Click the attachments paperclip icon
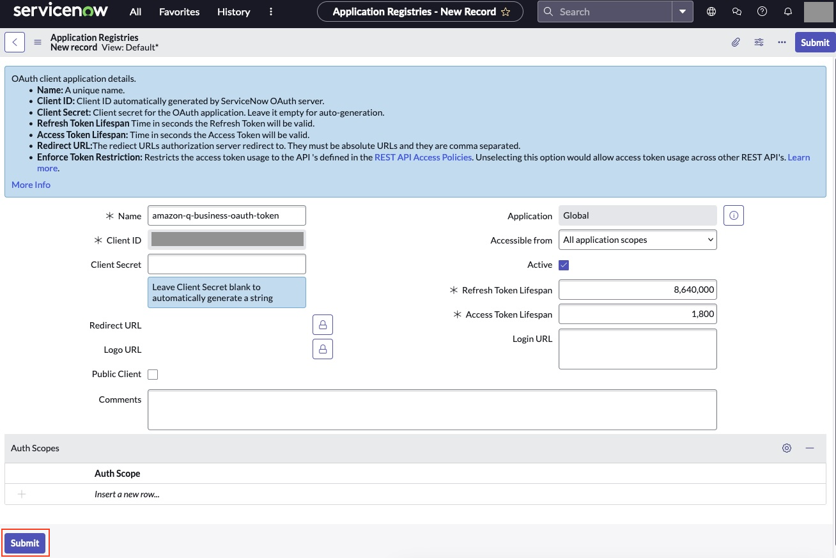 [x=736, y=42]
